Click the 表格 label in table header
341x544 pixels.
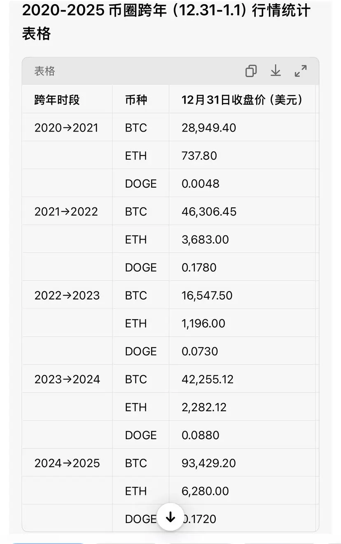click(x=44, y=71)
